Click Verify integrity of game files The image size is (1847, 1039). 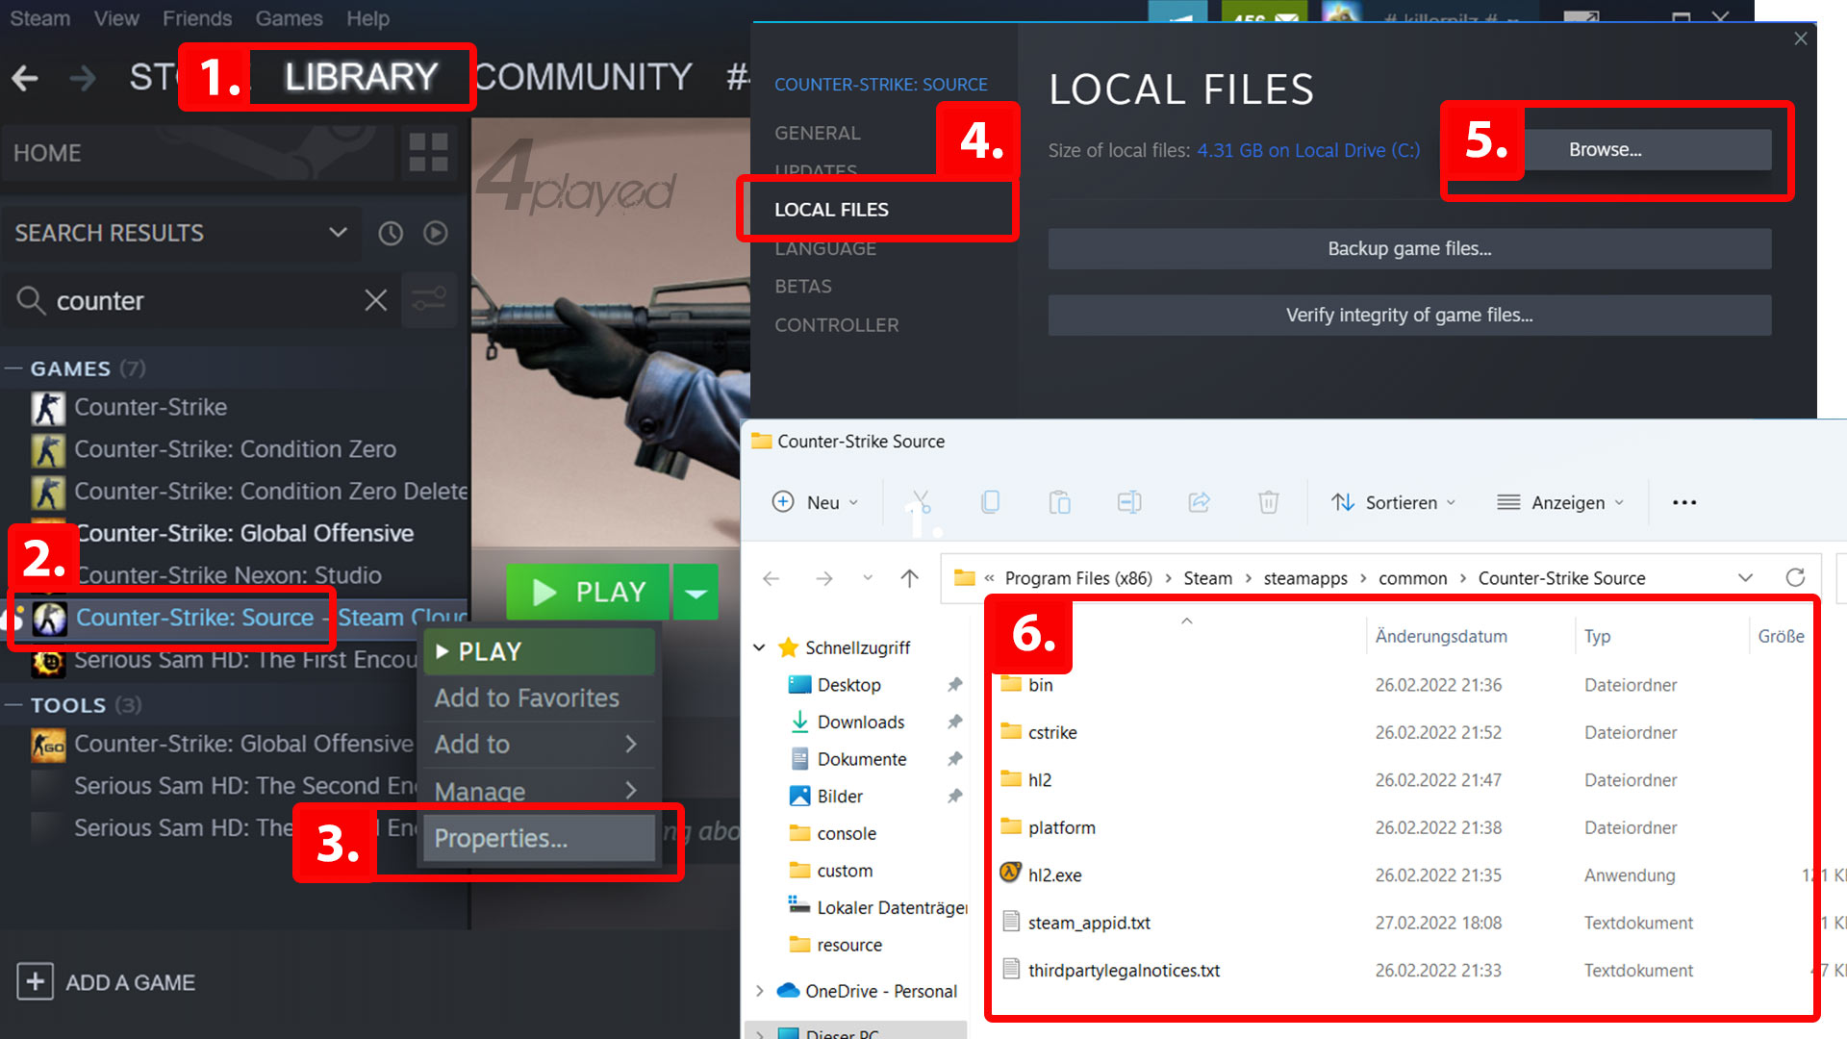[x=1412, y=314]
